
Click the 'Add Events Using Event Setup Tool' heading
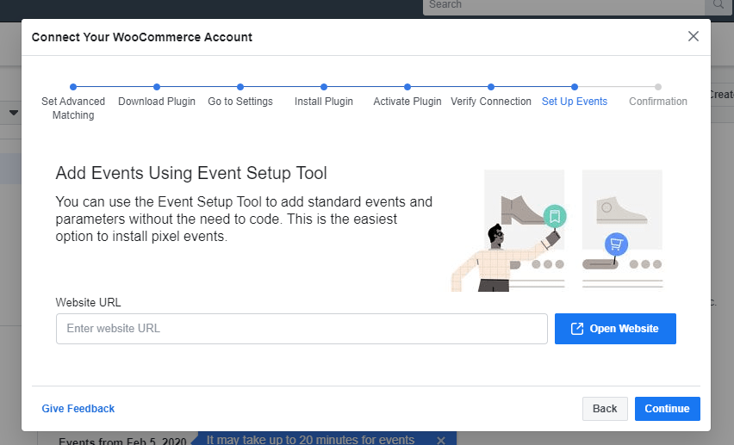191,173
